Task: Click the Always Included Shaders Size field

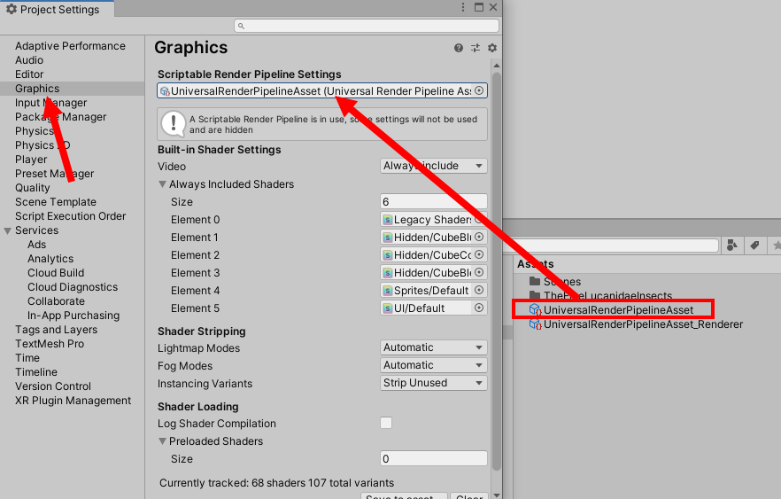Action: pyautogui.click(x=433, y=201)
